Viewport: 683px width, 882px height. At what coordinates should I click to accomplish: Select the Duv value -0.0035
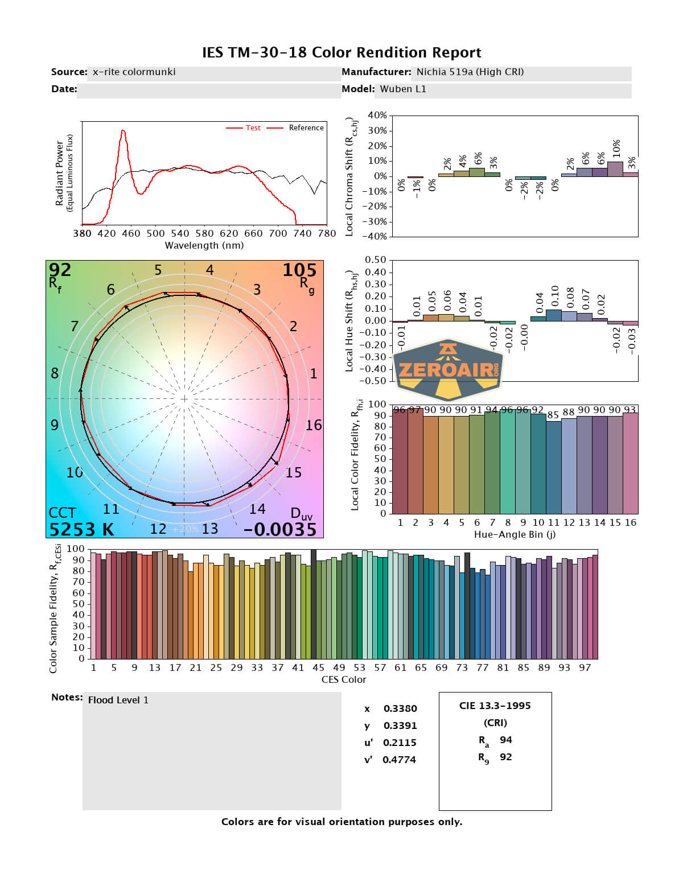279,529
